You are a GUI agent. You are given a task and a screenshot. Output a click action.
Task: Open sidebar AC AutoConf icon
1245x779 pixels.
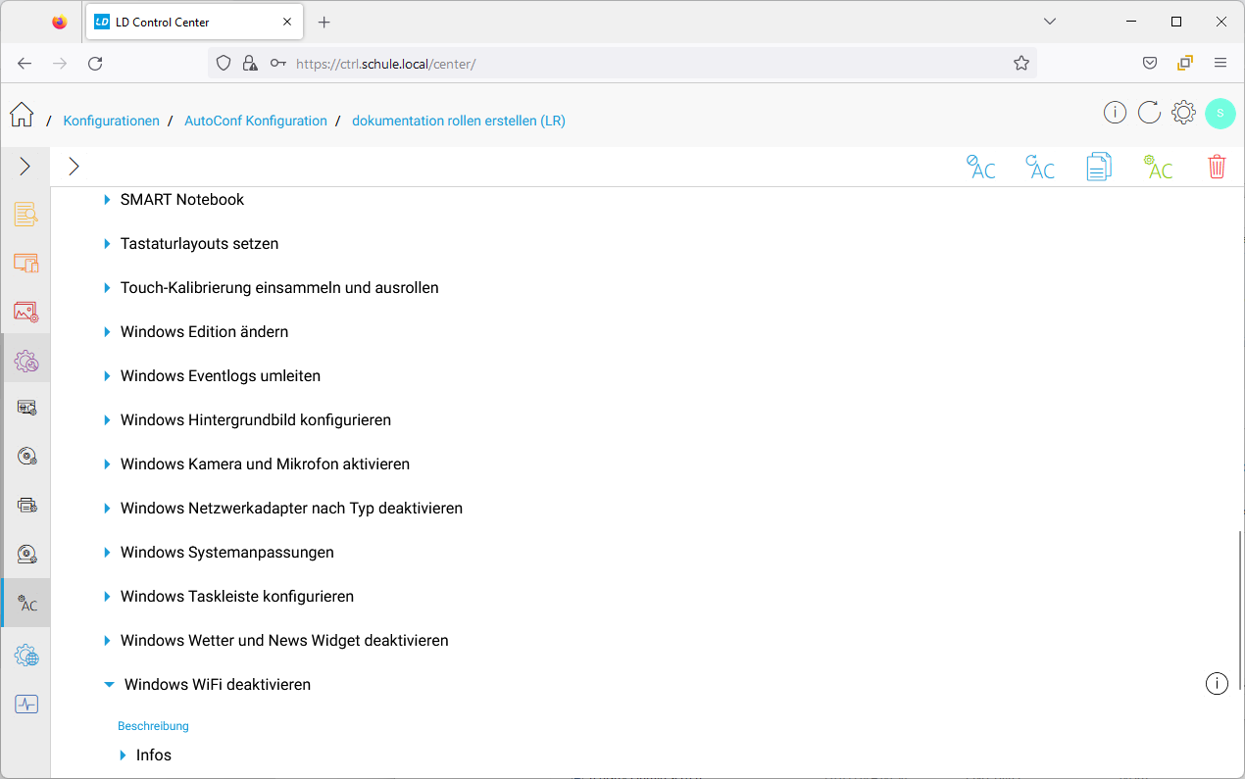26,604
